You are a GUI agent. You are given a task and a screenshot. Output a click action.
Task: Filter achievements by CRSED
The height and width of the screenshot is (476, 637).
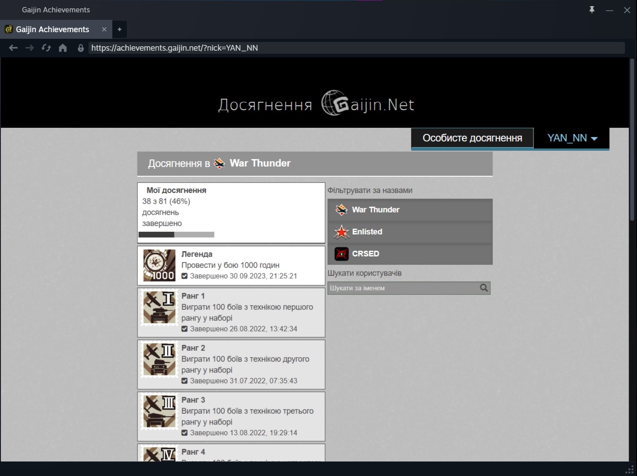point(410,254)
